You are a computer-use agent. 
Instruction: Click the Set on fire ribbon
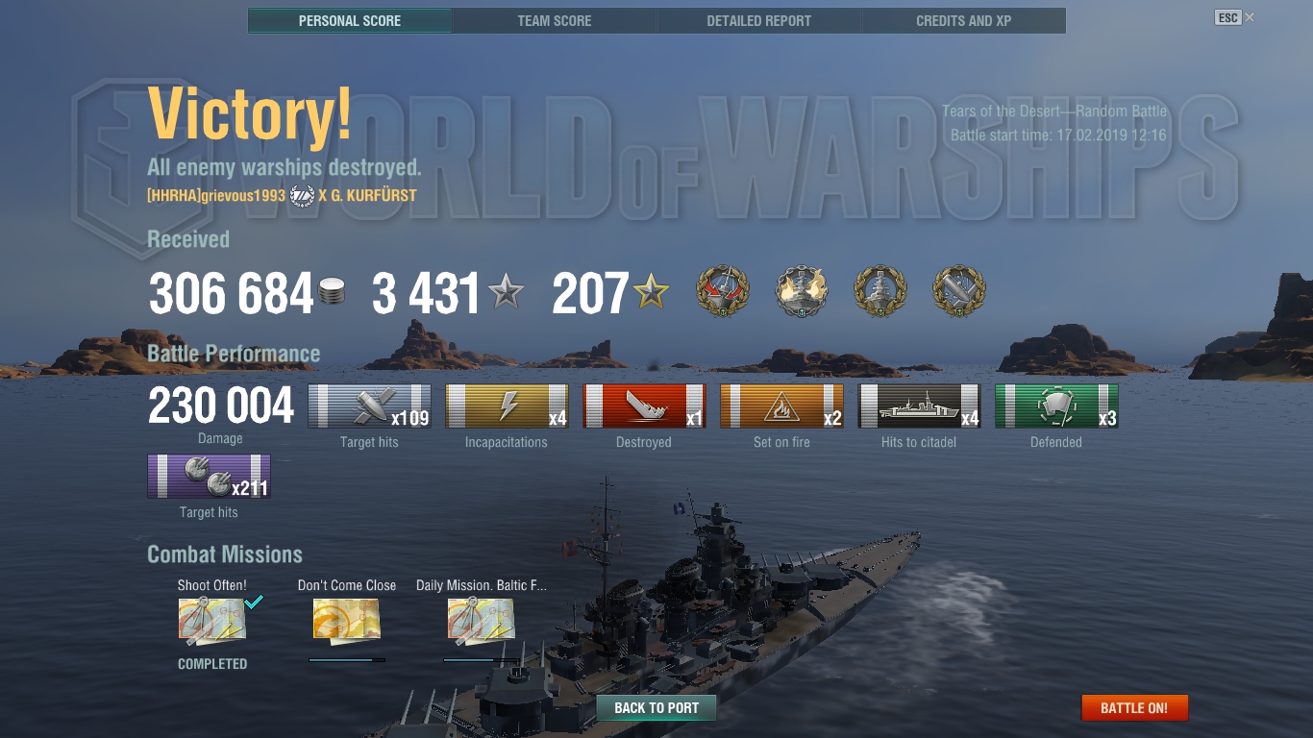(x=781, y=406)
